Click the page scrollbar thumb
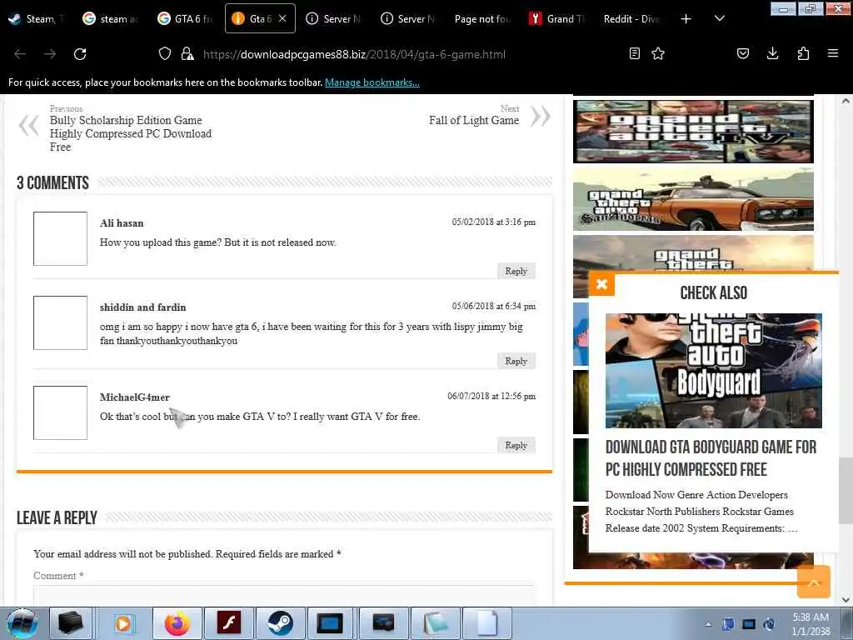Image resolution: width=853 pixels, height=640 pixels. 846,491
